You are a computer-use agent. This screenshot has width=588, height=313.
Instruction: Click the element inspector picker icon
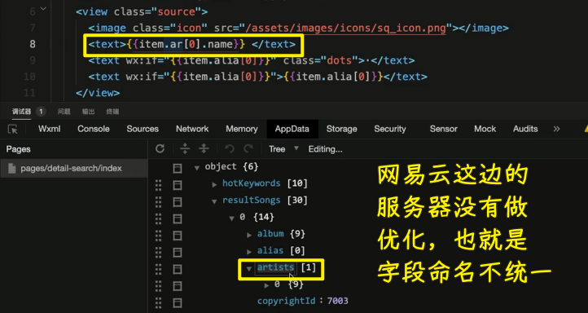[13, 129]
